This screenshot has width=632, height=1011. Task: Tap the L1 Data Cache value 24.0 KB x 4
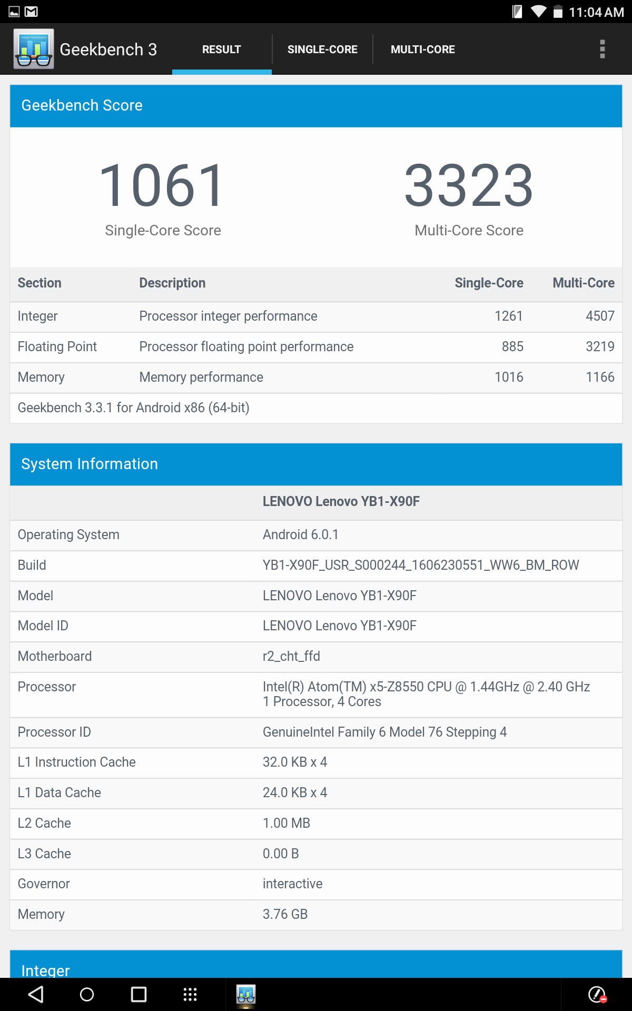(295, 792)
